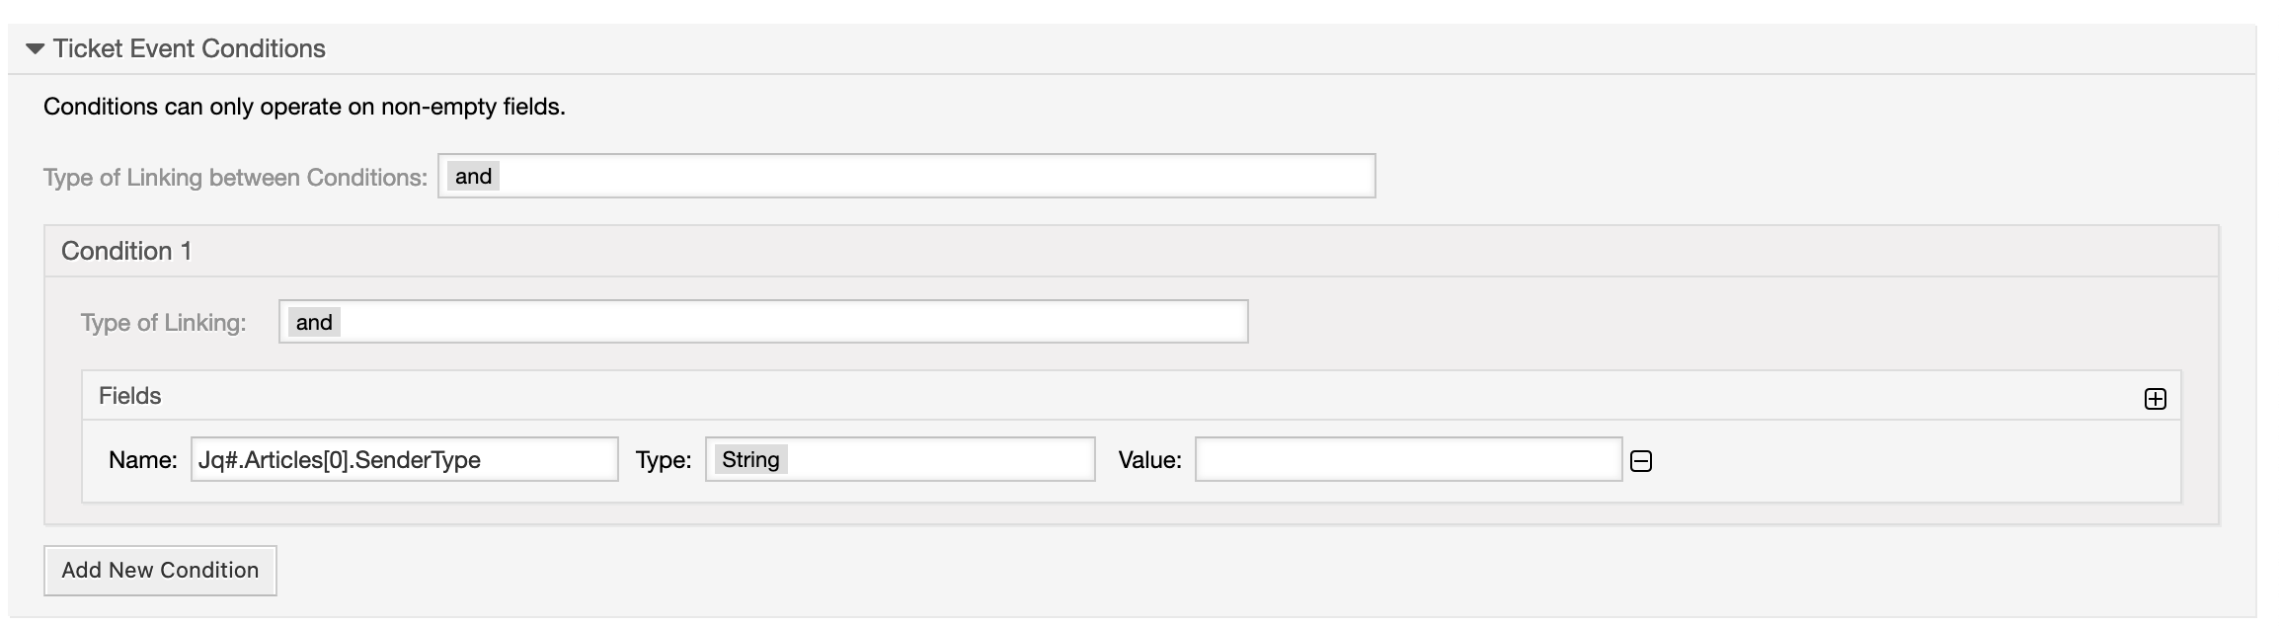Click the "Name:" label
2279x626 pixels.
click(x=143, y=460)
